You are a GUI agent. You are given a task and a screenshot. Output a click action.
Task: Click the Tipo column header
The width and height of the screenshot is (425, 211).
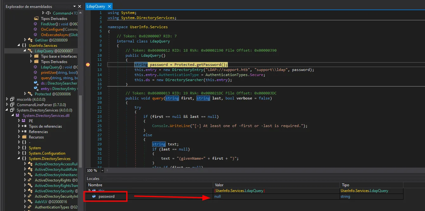pyautogui.click(x=371, y=185)
